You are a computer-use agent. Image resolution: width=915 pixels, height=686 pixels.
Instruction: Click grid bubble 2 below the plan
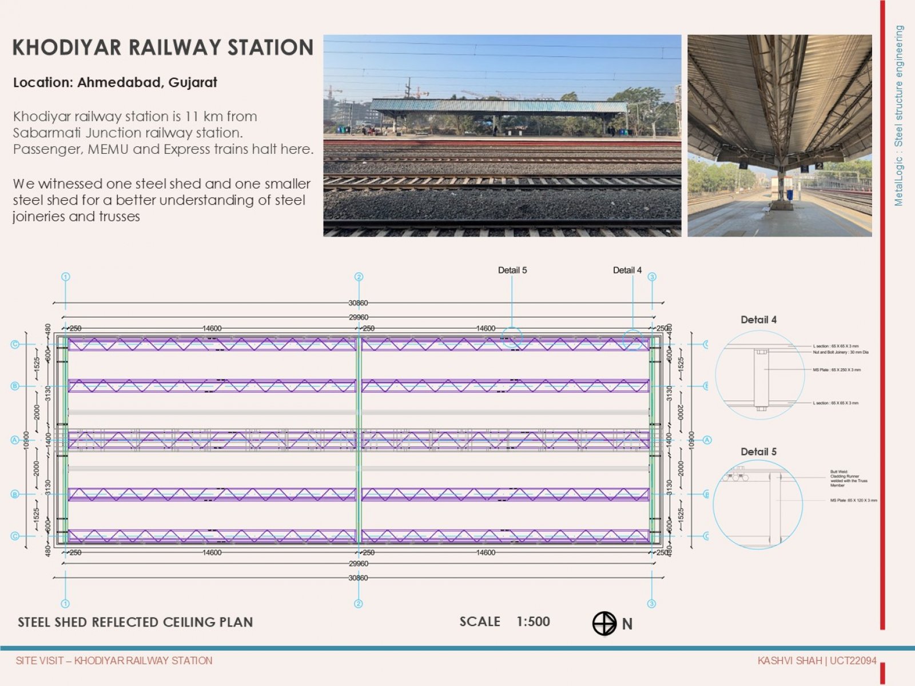click(359, 604)
